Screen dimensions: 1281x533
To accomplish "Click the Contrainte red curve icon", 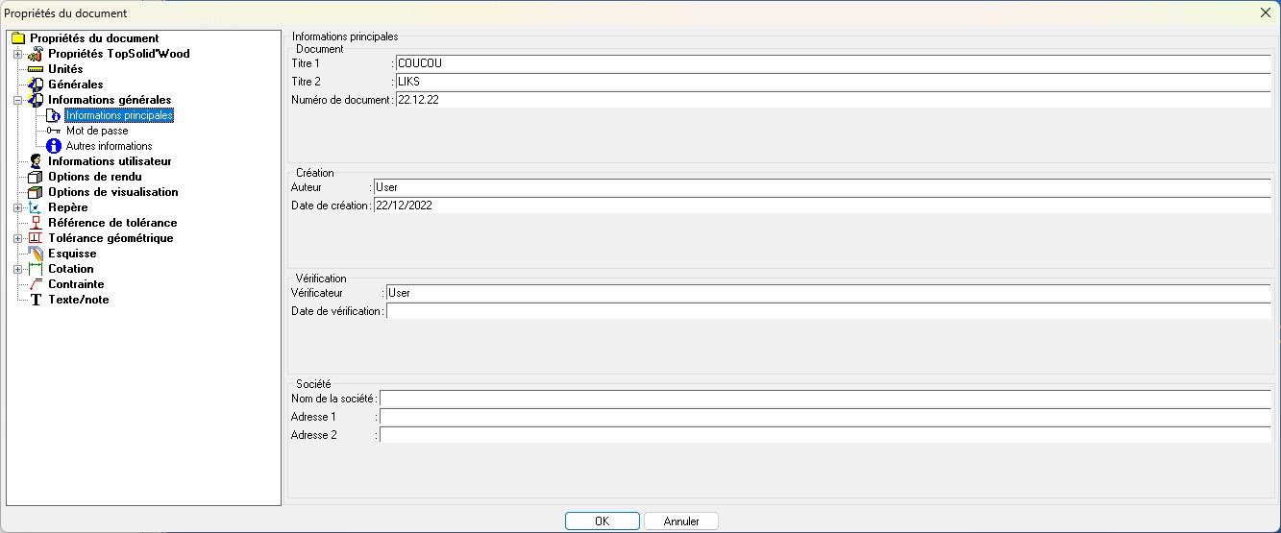I will pos(37,284).
